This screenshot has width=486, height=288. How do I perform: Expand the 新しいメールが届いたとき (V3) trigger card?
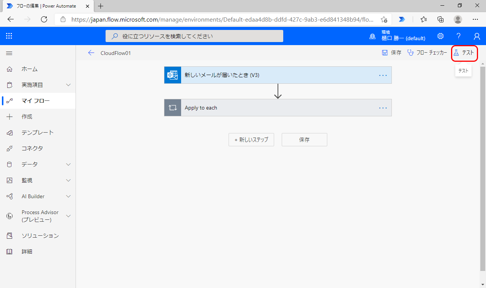[278, 75]
